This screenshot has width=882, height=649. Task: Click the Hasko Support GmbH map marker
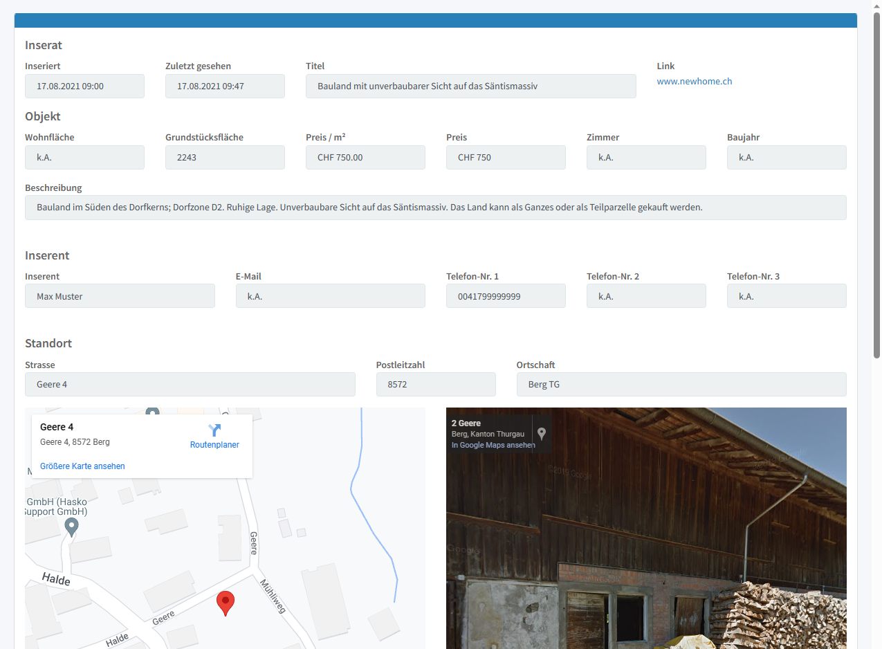tap(71, 527)
